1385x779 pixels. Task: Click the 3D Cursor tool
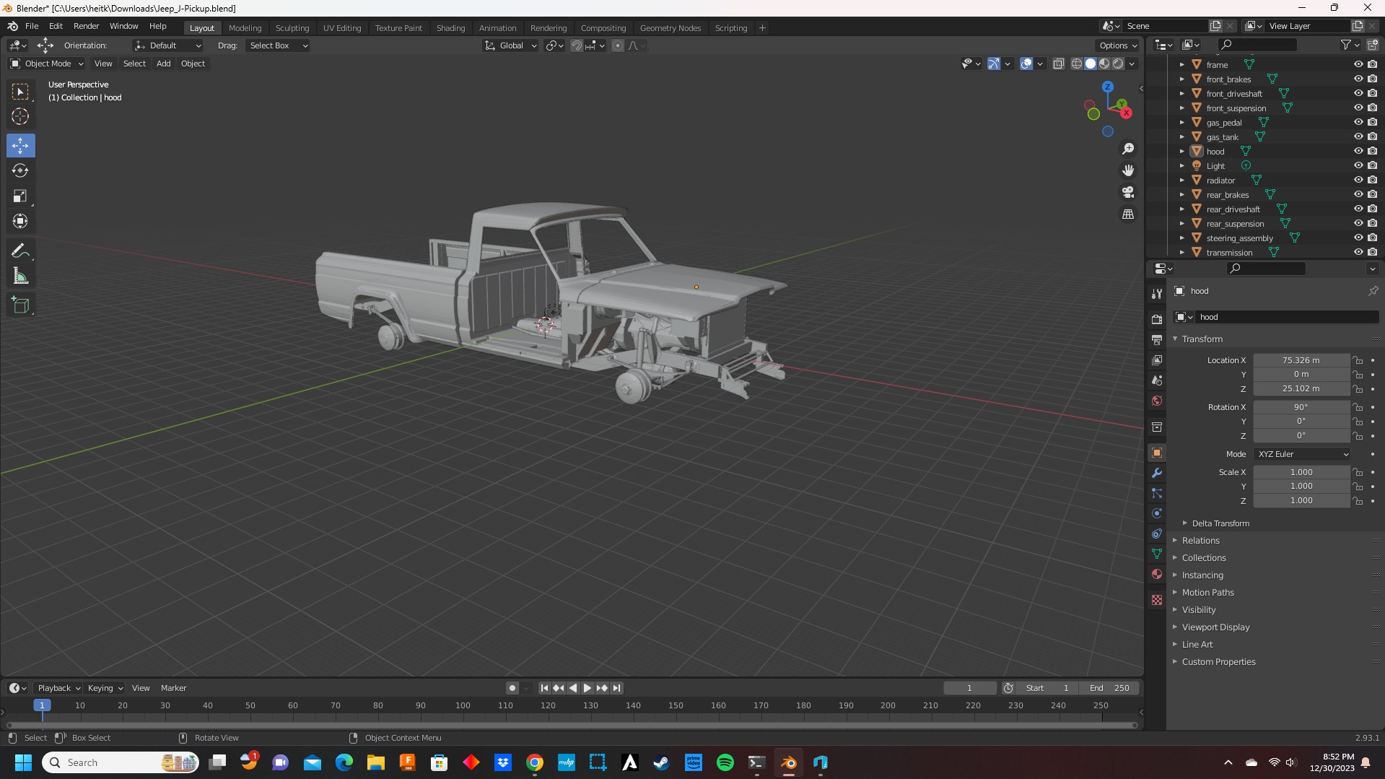pos(20,117)
